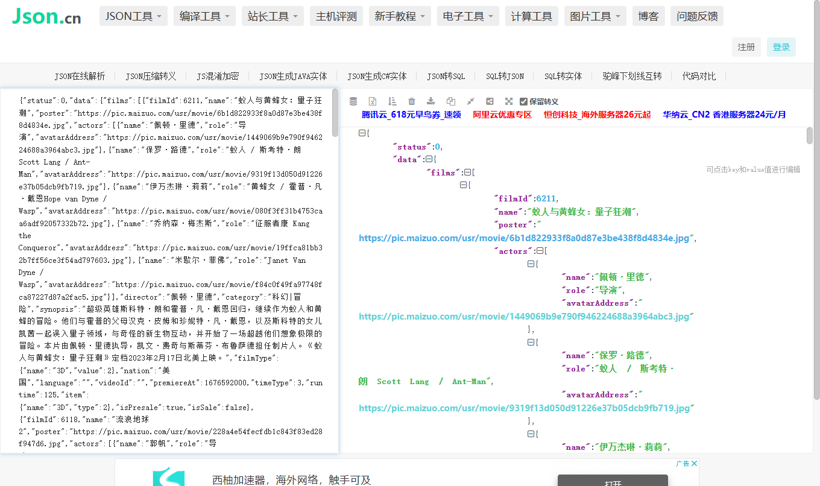820x486 pixels.
Task: Click the name value 保罗·路德
Action: coord(621,356)
